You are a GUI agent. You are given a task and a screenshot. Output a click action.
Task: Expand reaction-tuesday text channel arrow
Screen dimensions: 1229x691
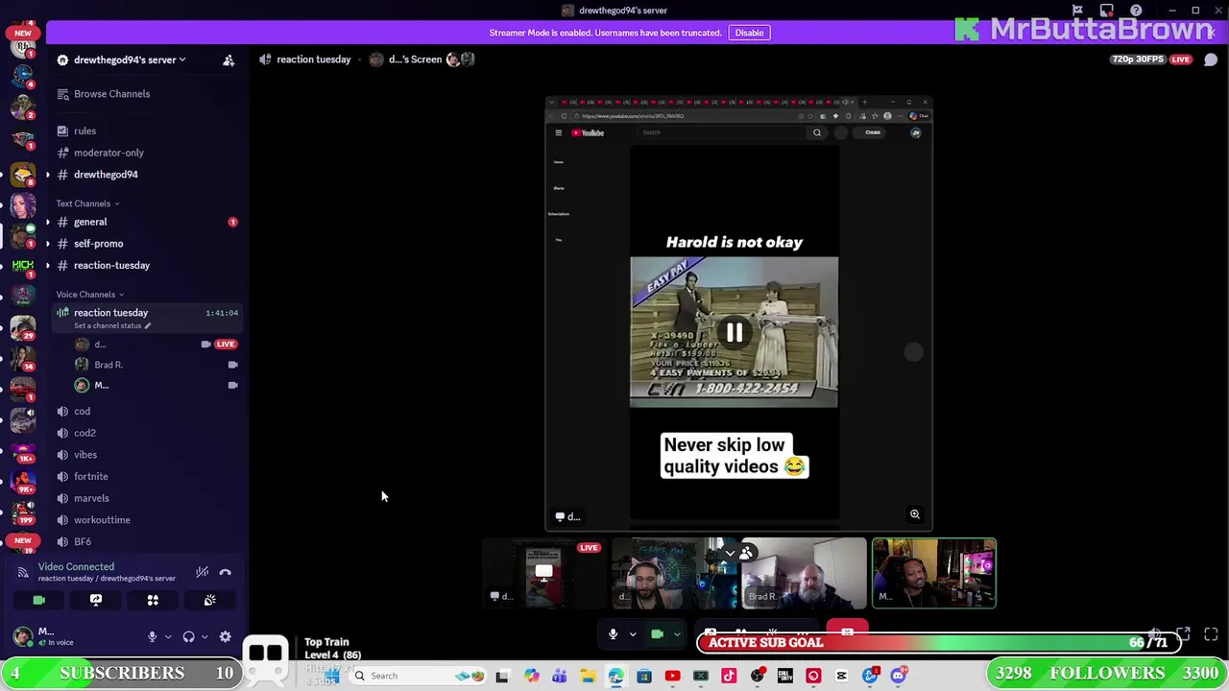coord(48,266)
